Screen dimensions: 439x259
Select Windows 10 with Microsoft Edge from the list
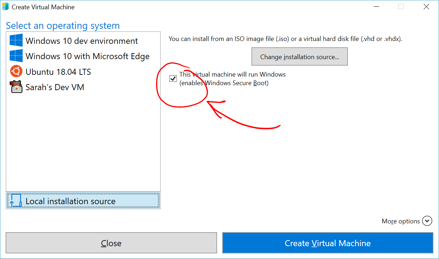87,56
